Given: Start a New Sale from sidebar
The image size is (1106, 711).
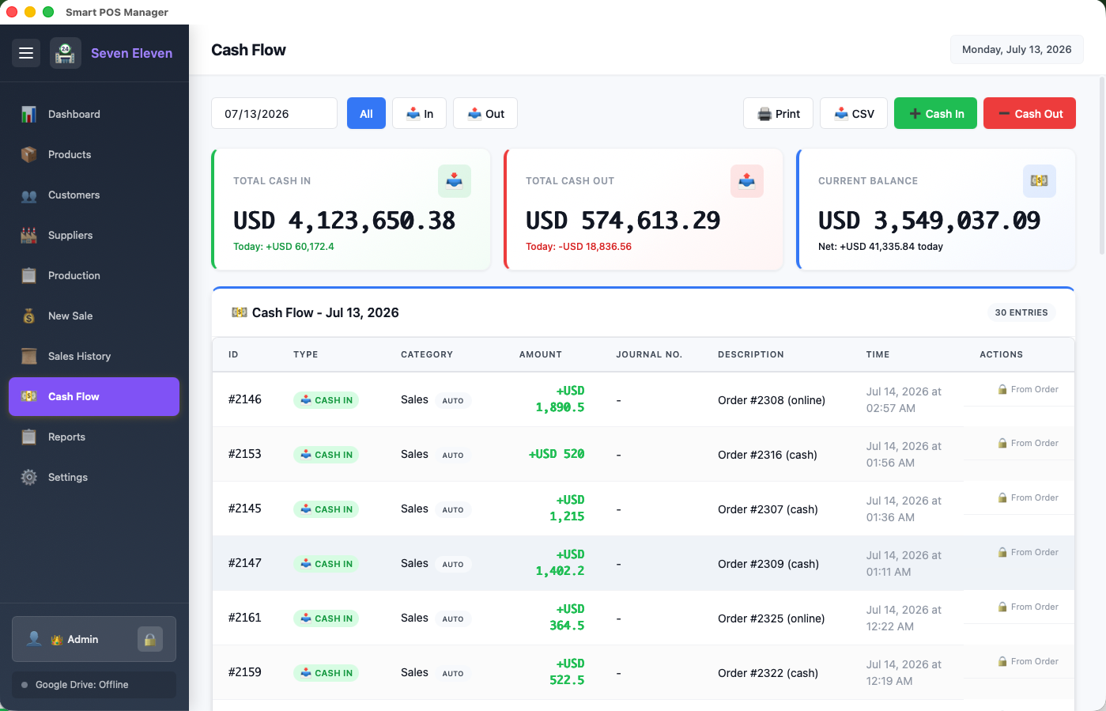Looking at the screenshot, I should click(94, 316).
